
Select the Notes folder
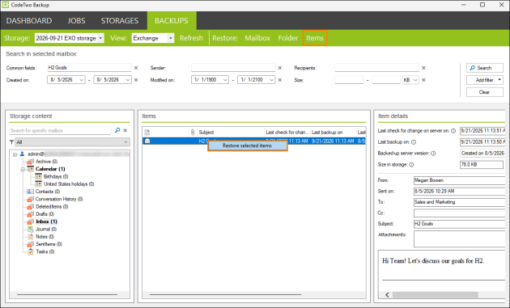point(45,237)
